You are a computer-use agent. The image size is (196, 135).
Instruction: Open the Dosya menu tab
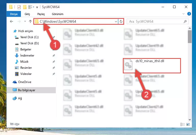[x=14, y=14]
